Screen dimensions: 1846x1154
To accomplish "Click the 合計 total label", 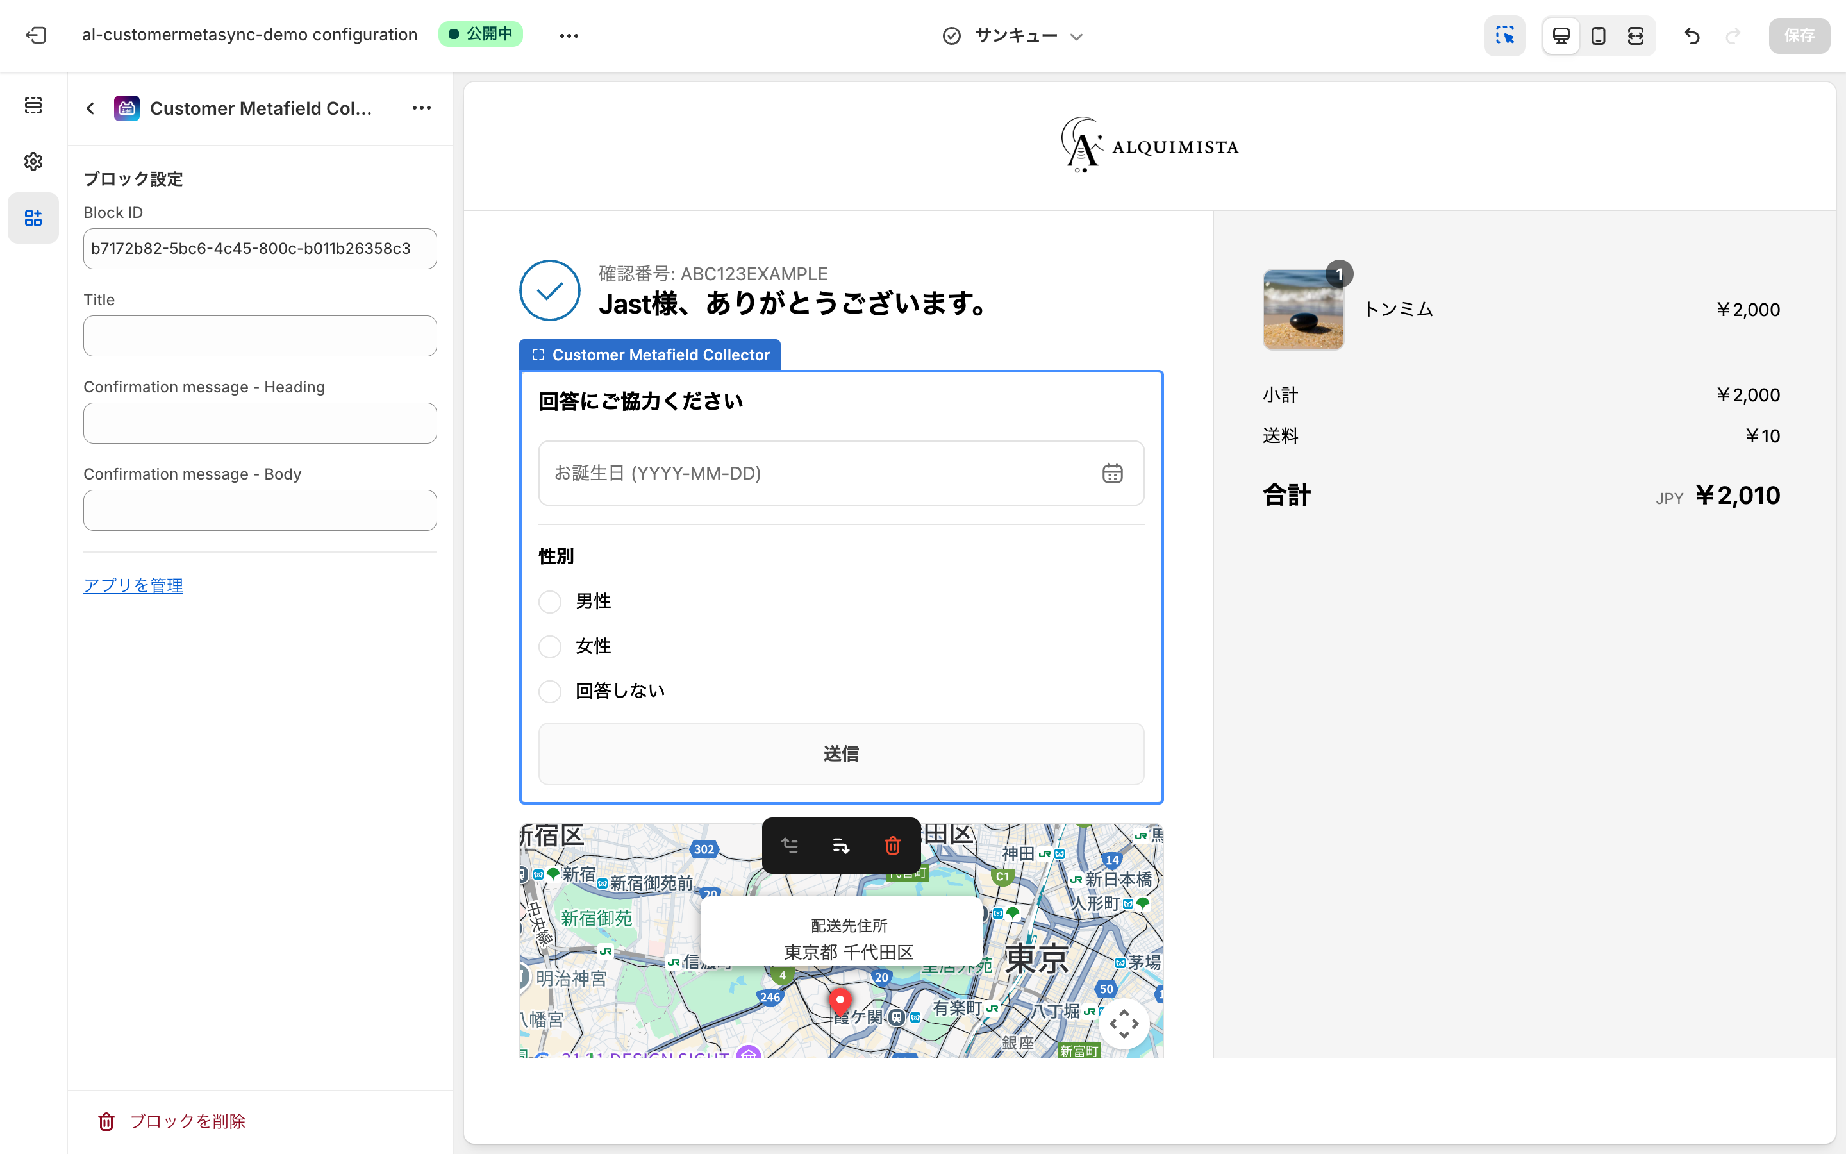I will [1287, 496].
